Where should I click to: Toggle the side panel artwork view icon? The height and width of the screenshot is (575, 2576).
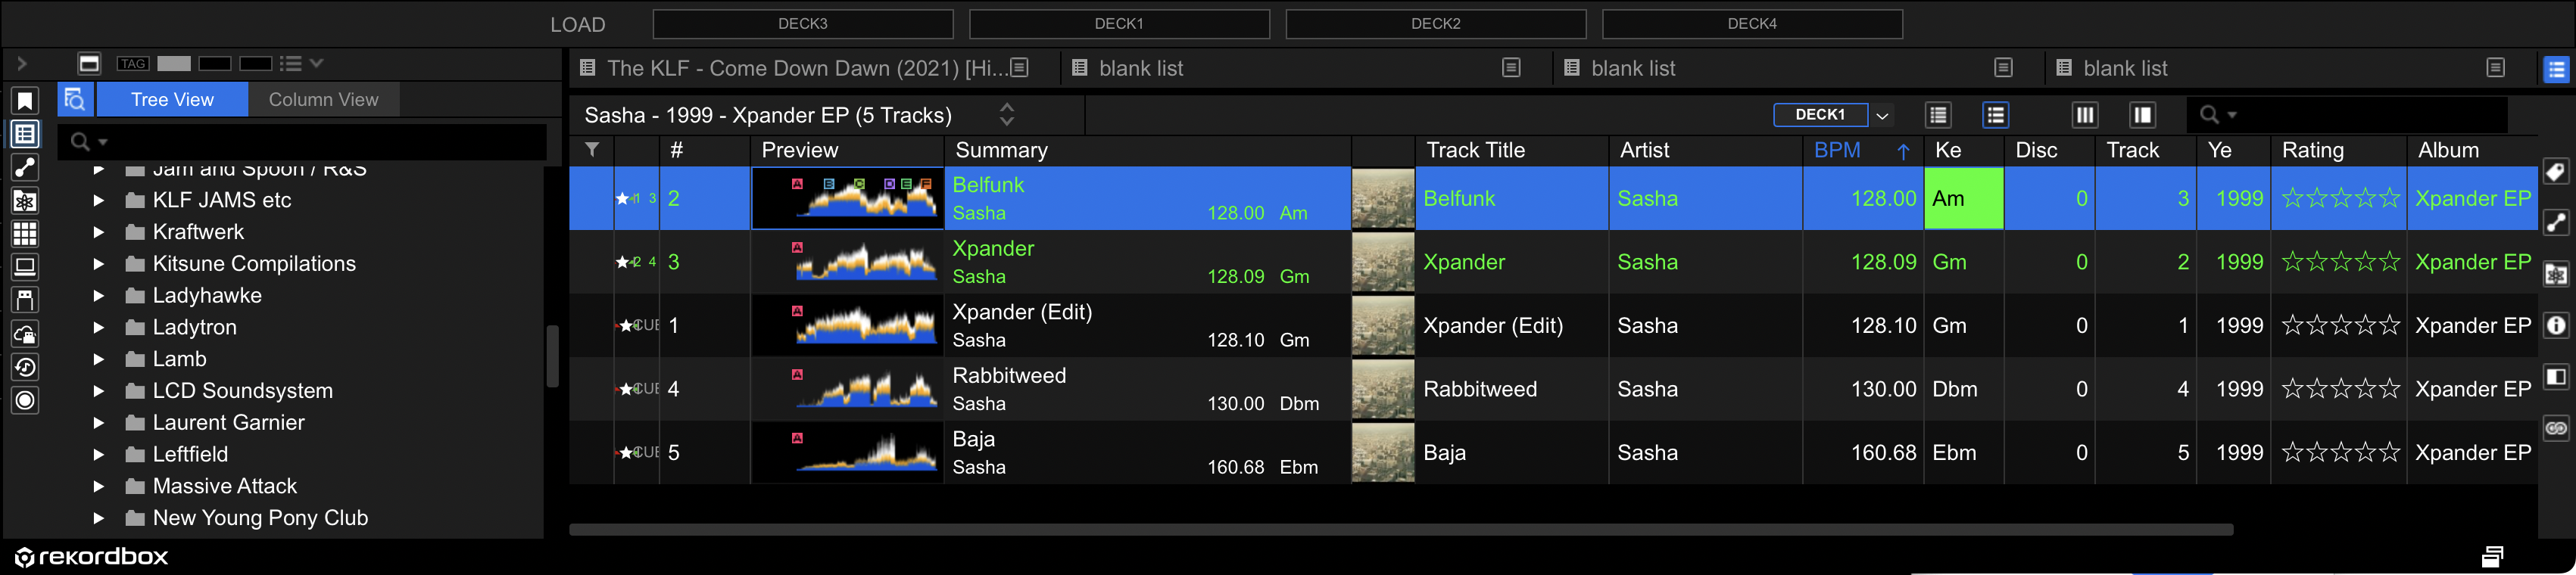pos(2142,115)
